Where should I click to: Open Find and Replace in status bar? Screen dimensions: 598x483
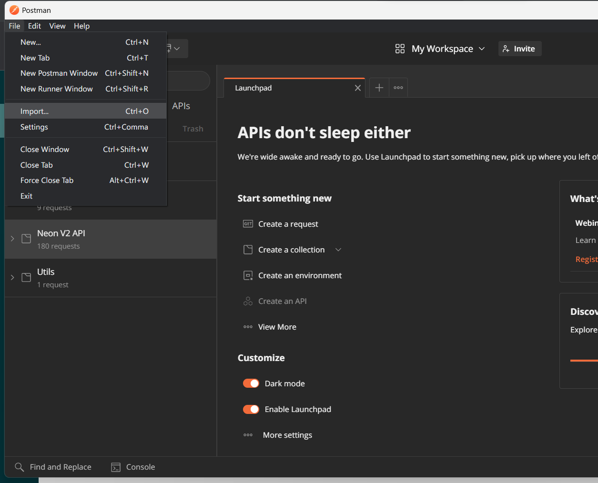(53, 467)
